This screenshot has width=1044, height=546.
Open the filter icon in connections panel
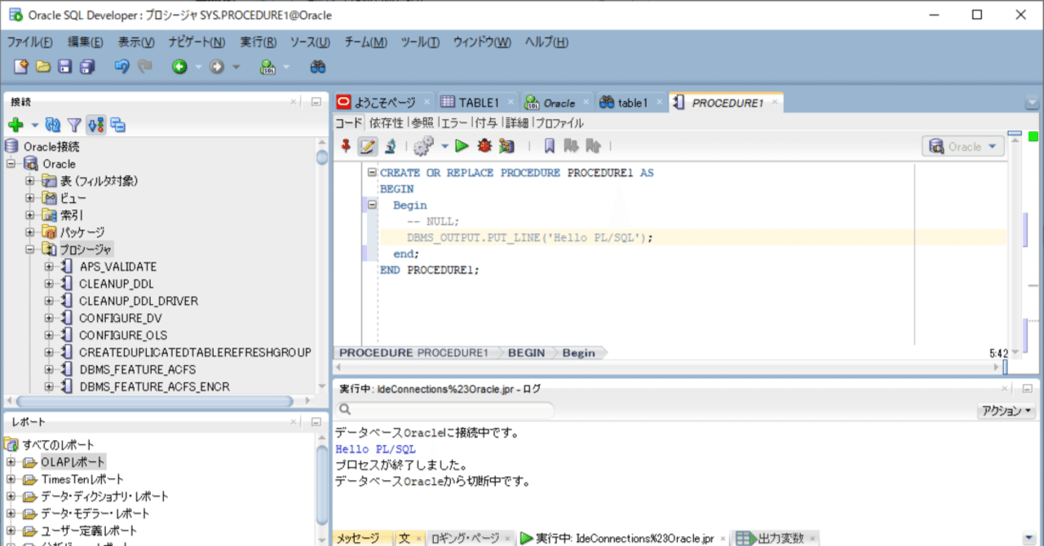tap(73, 125)
